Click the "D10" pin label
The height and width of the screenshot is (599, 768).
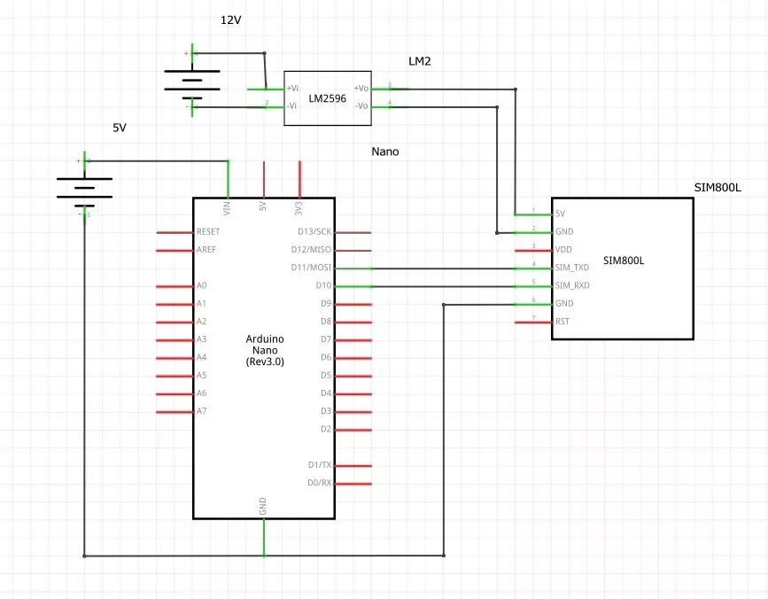click(323, 285)
